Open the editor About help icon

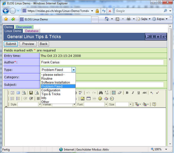coord(154,104)
